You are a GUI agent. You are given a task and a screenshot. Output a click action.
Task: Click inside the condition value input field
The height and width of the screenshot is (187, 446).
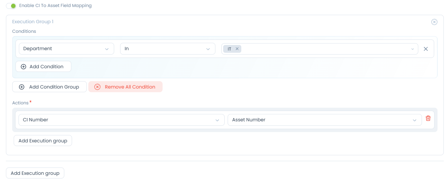[325, 49]
